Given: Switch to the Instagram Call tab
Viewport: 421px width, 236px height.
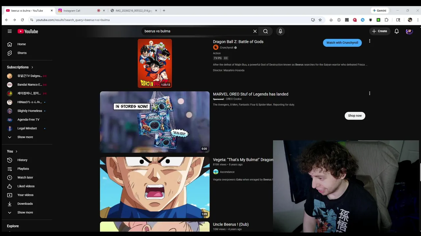Looking at the screenshot, I should tap(79, 10).
